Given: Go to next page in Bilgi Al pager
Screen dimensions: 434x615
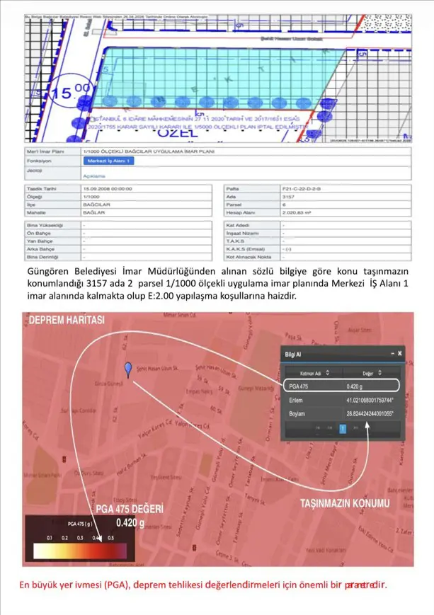Looking at the screenshot, I should [355, 428].
